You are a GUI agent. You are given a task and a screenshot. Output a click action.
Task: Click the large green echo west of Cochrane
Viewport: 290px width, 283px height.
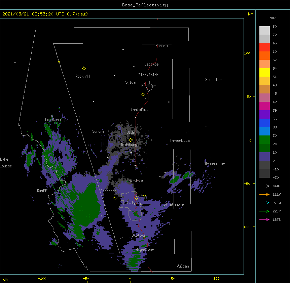pyautogui.click(x=87, y=205)
